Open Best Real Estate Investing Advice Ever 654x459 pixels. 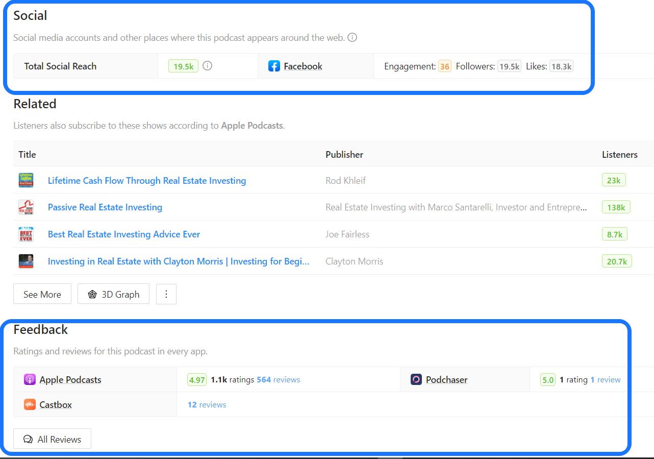124,234
